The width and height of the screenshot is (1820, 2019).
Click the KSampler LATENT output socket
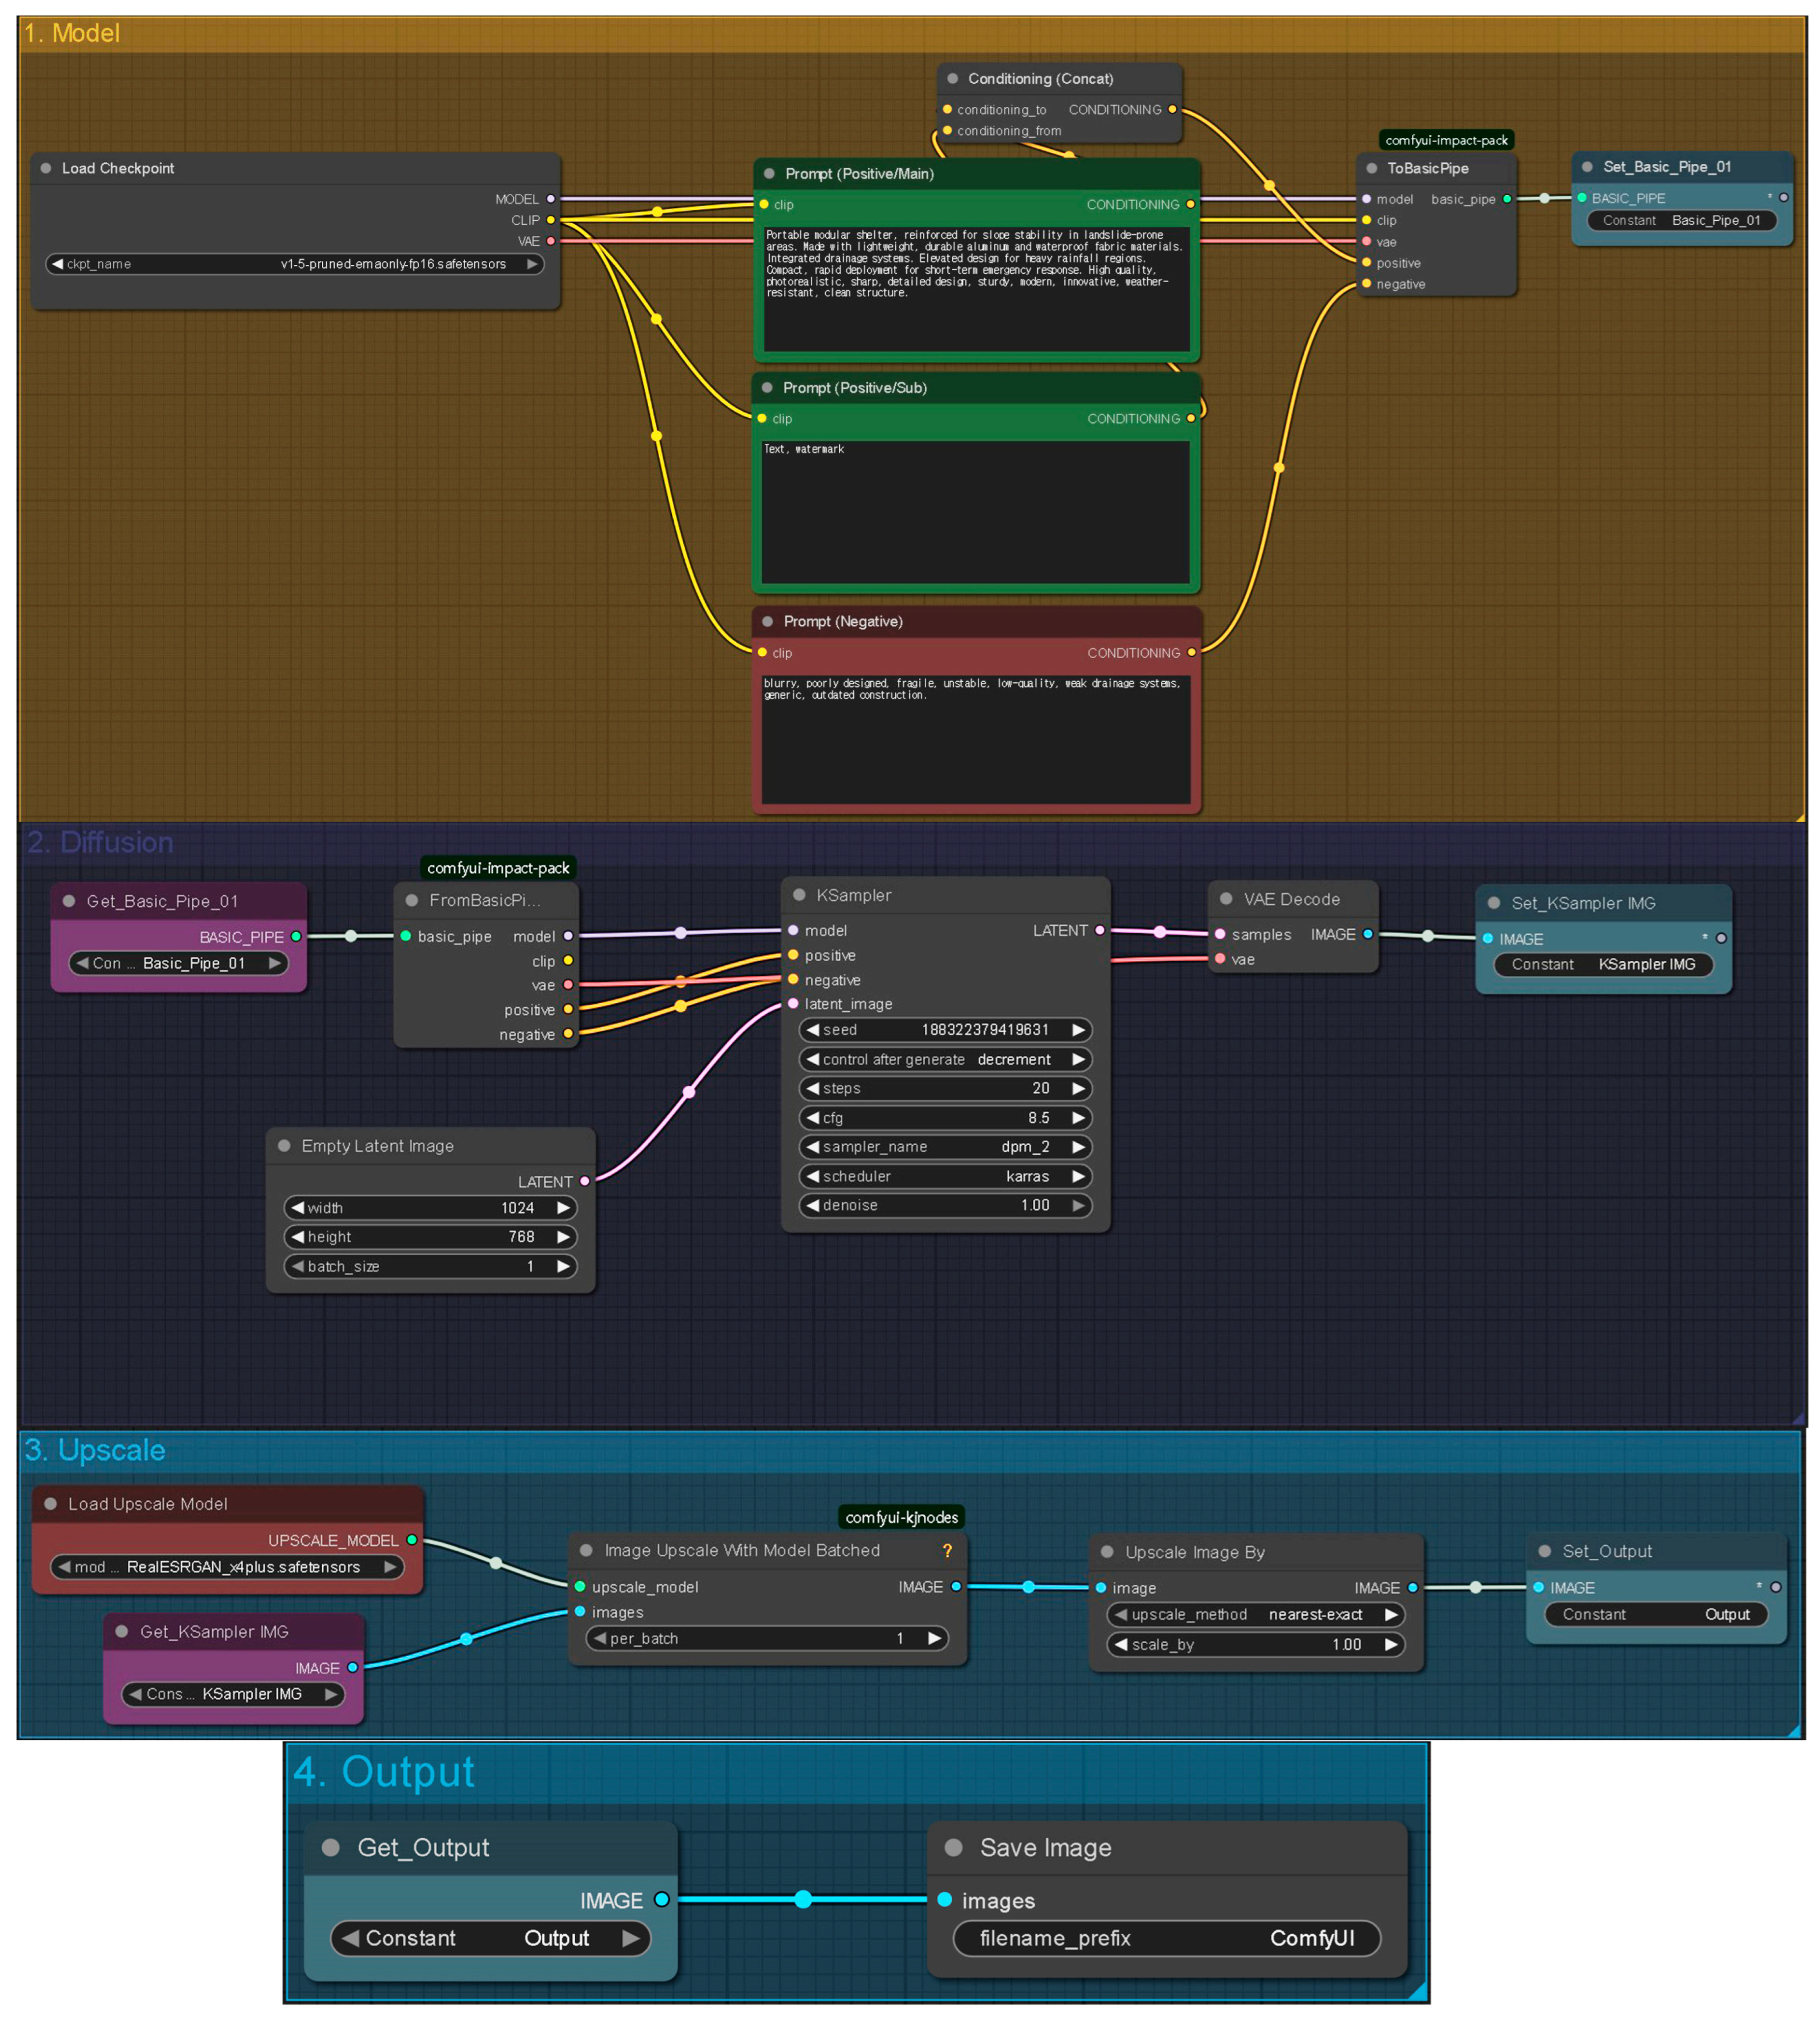pos(1100,930)
